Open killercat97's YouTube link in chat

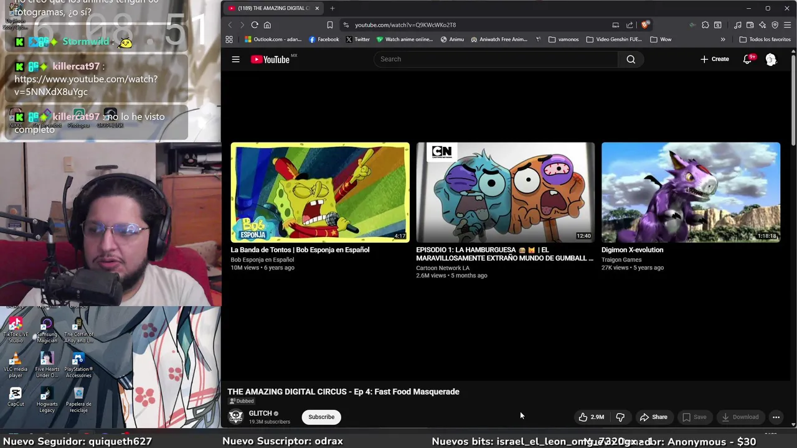pyautogui.click(x=86, y=85)
